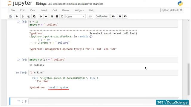Insert a cell below with the plus icon

[17, 16]
